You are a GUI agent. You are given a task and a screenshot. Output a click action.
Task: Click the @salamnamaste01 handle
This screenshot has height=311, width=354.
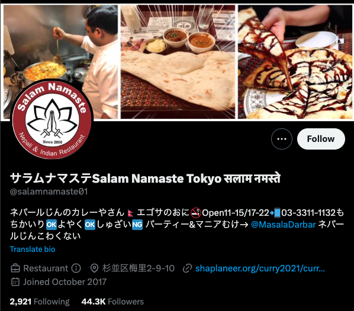(49, 192)
